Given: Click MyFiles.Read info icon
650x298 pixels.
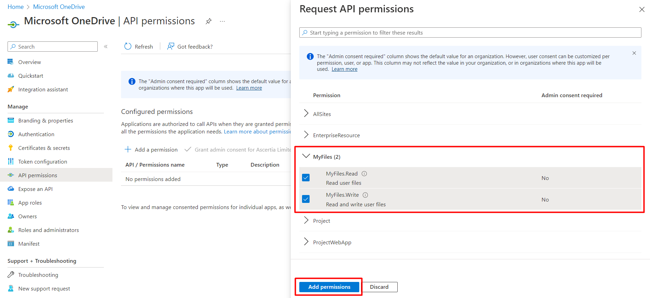Looking at the screenshot, I should click(364, 173).
